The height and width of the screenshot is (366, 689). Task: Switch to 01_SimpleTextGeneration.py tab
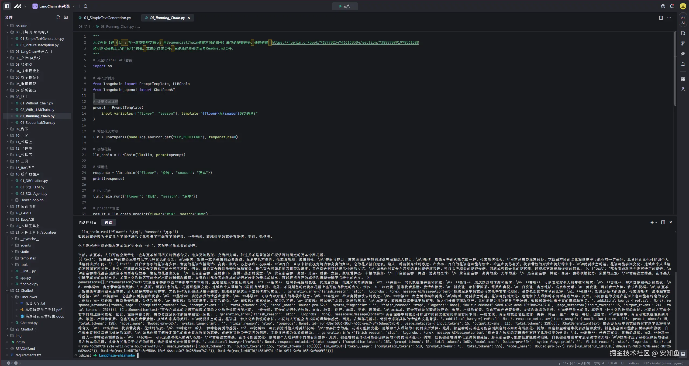[107, 18]
